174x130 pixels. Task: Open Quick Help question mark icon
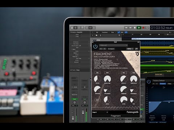[x=79, y=28]
